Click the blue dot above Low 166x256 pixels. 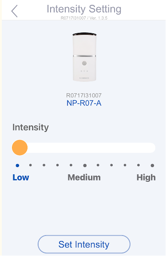(x=17, y=165)
